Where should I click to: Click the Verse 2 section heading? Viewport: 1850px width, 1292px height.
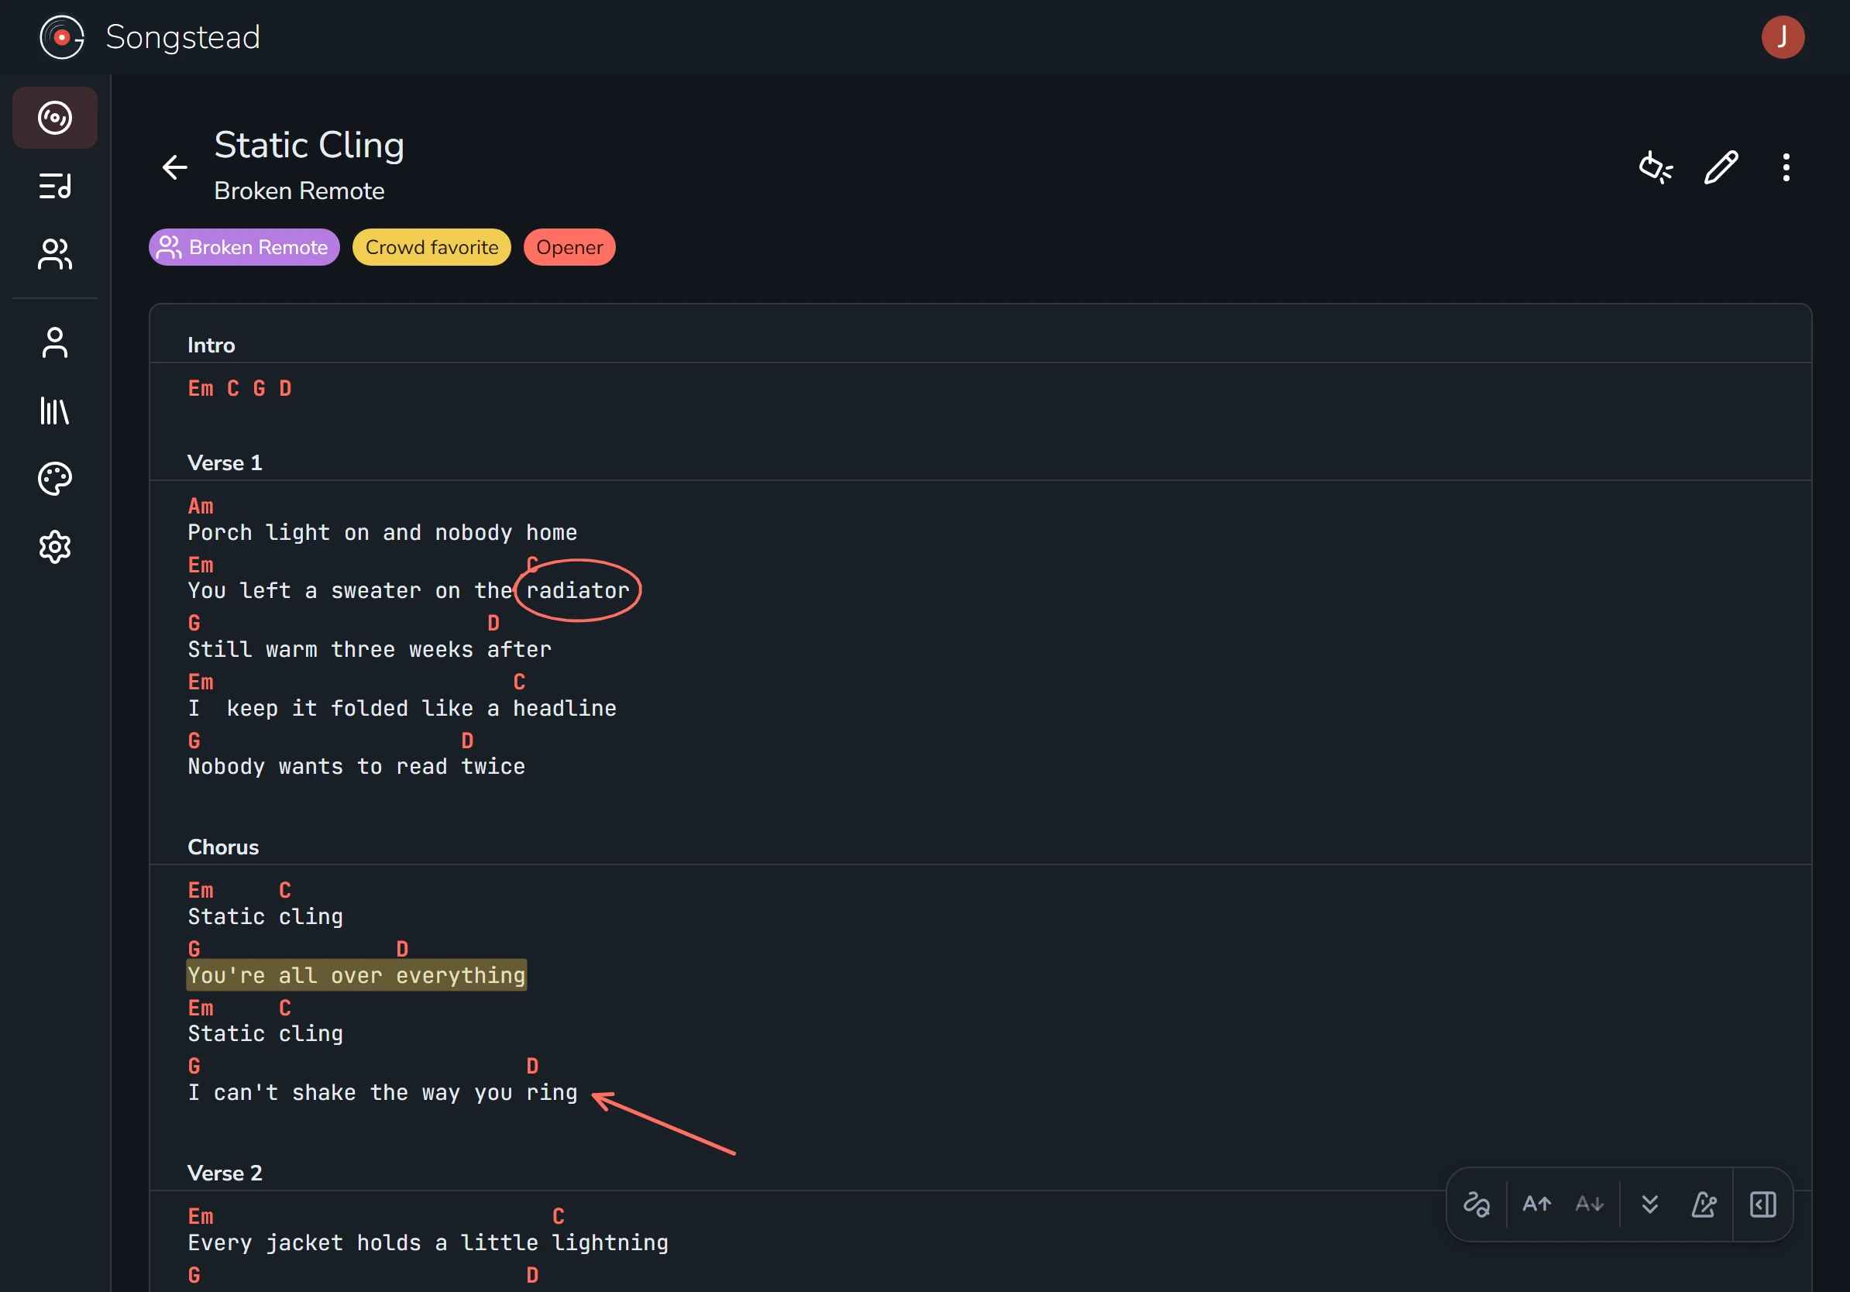point(225,1173)
